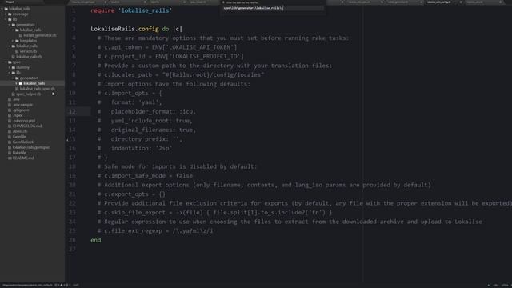This screenshot has width=512, height=288.
Task: Open install_generator.rb from the tree
Action: [40, 35]
